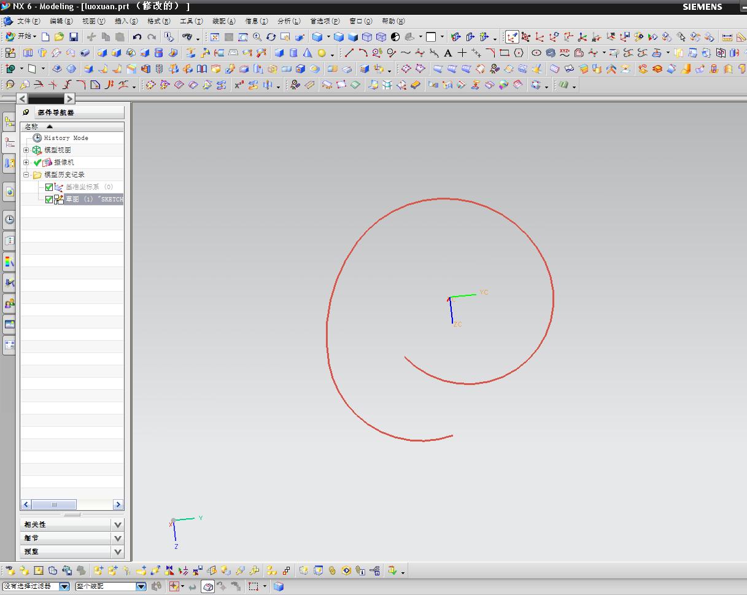Click the navigator scroll-left arrow button

[22, 98]
